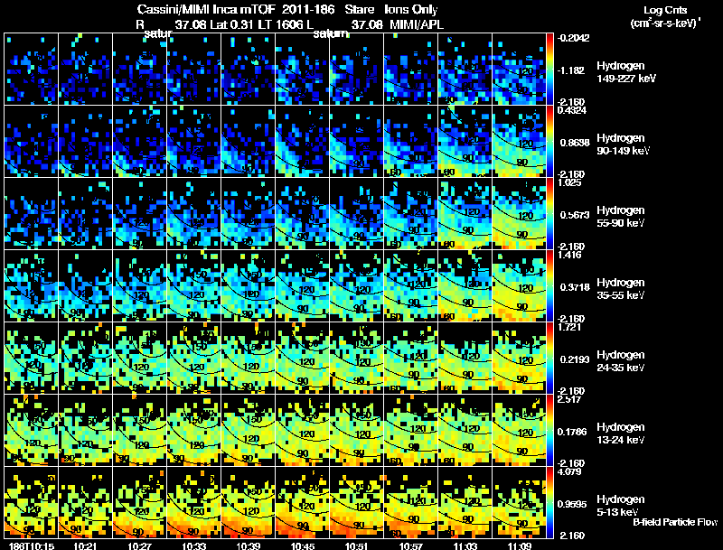Click the '10:27' time label
Image resolution: width=723 pixels, height=550 pixels.
pos(140,545)
